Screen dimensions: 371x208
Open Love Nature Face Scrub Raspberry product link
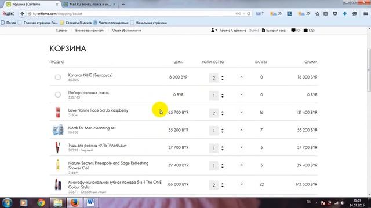(x=98, y=110)
